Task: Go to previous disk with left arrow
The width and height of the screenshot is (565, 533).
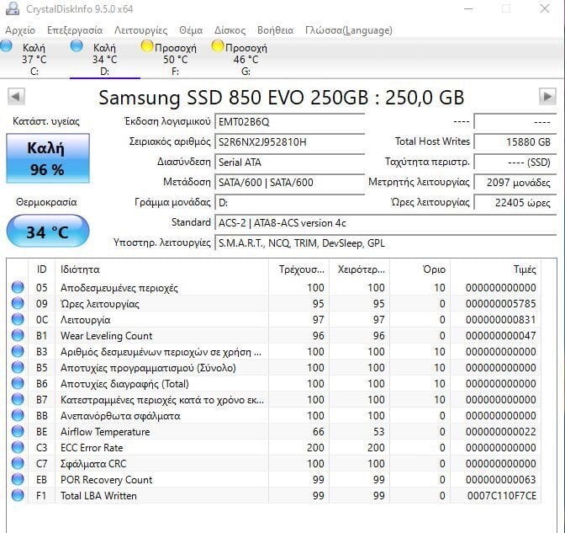Action: [x=16, y=96]
